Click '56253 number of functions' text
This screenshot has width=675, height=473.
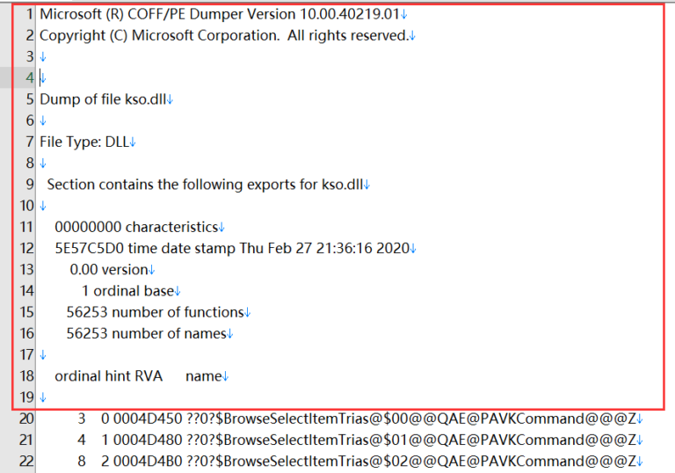tap(156, 312)
